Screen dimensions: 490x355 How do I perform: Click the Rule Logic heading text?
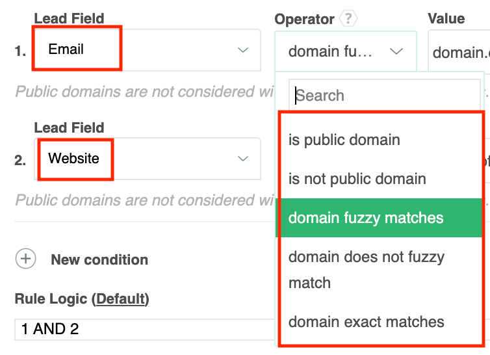click(x=51, y=299)
